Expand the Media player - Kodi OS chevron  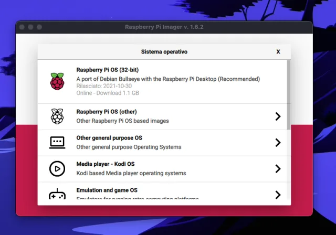point(278,168)
